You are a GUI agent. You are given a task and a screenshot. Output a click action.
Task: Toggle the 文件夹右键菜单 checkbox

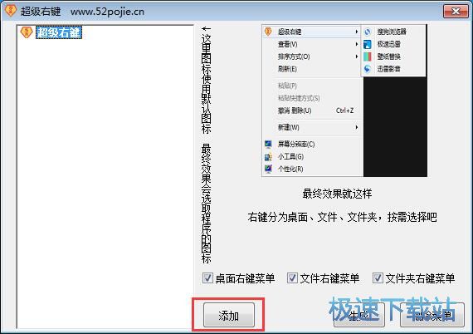[378, 278]
